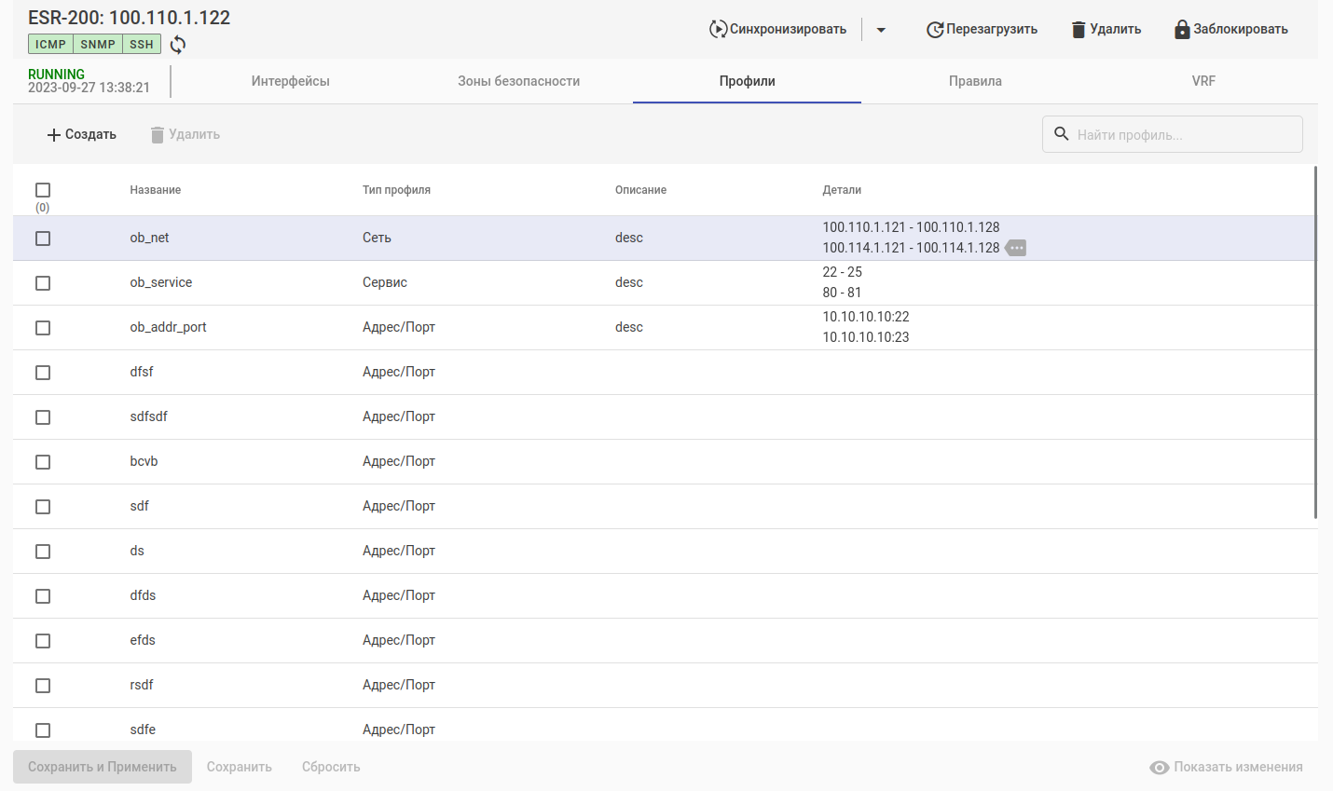Click the trash icon to delete device

pos(1079,30)
